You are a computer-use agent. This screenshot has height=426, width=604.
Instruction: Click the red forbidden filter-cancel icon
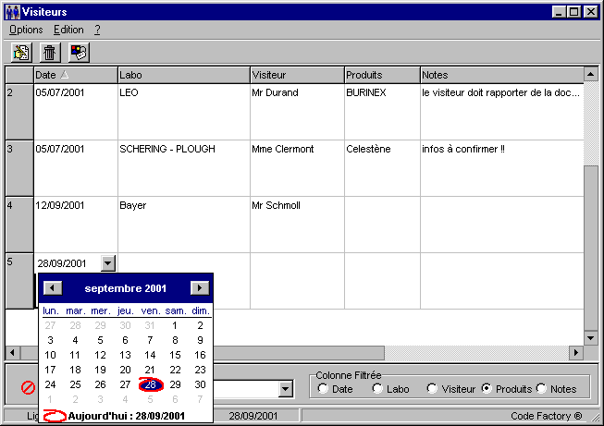coord(28,387)
